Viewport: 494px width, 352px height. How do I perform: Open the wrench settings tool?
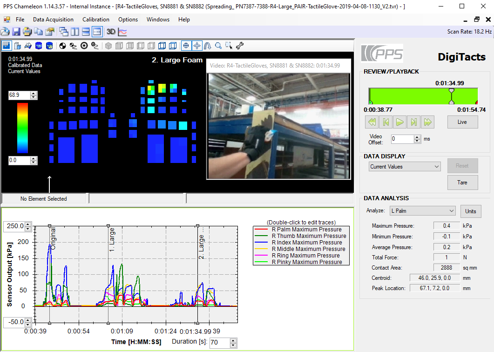click(240, 46)
